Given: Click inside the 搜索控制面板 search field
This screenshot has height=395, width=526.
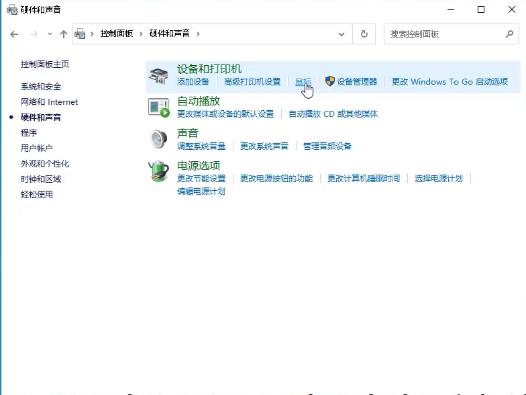Looking at the screenshot, I should pos(443,34).
